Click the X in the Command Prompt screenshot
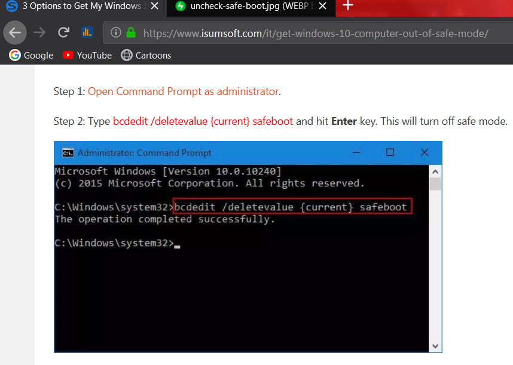Viewport: 513px width, 365px height. [425, 152]
